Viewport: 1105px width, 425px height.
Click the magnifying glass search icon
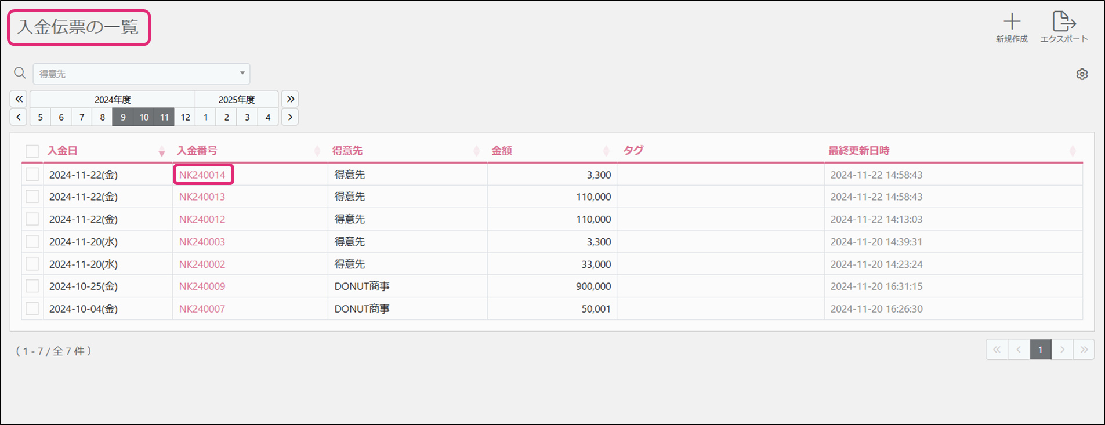click(20, 73)
